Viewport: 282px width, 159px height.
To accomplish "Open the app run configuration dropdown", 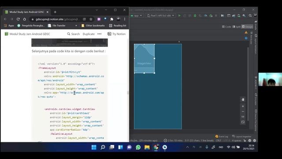I will [136, 16].
